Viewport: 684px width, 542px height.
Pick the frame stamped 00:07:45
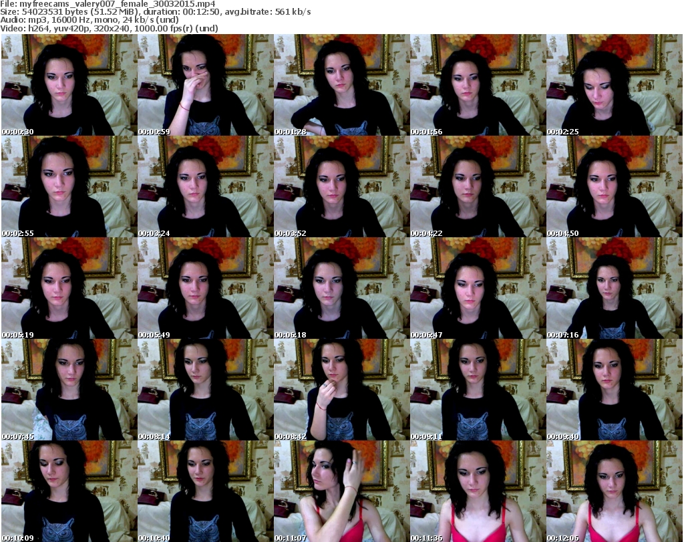coord(69,390)
